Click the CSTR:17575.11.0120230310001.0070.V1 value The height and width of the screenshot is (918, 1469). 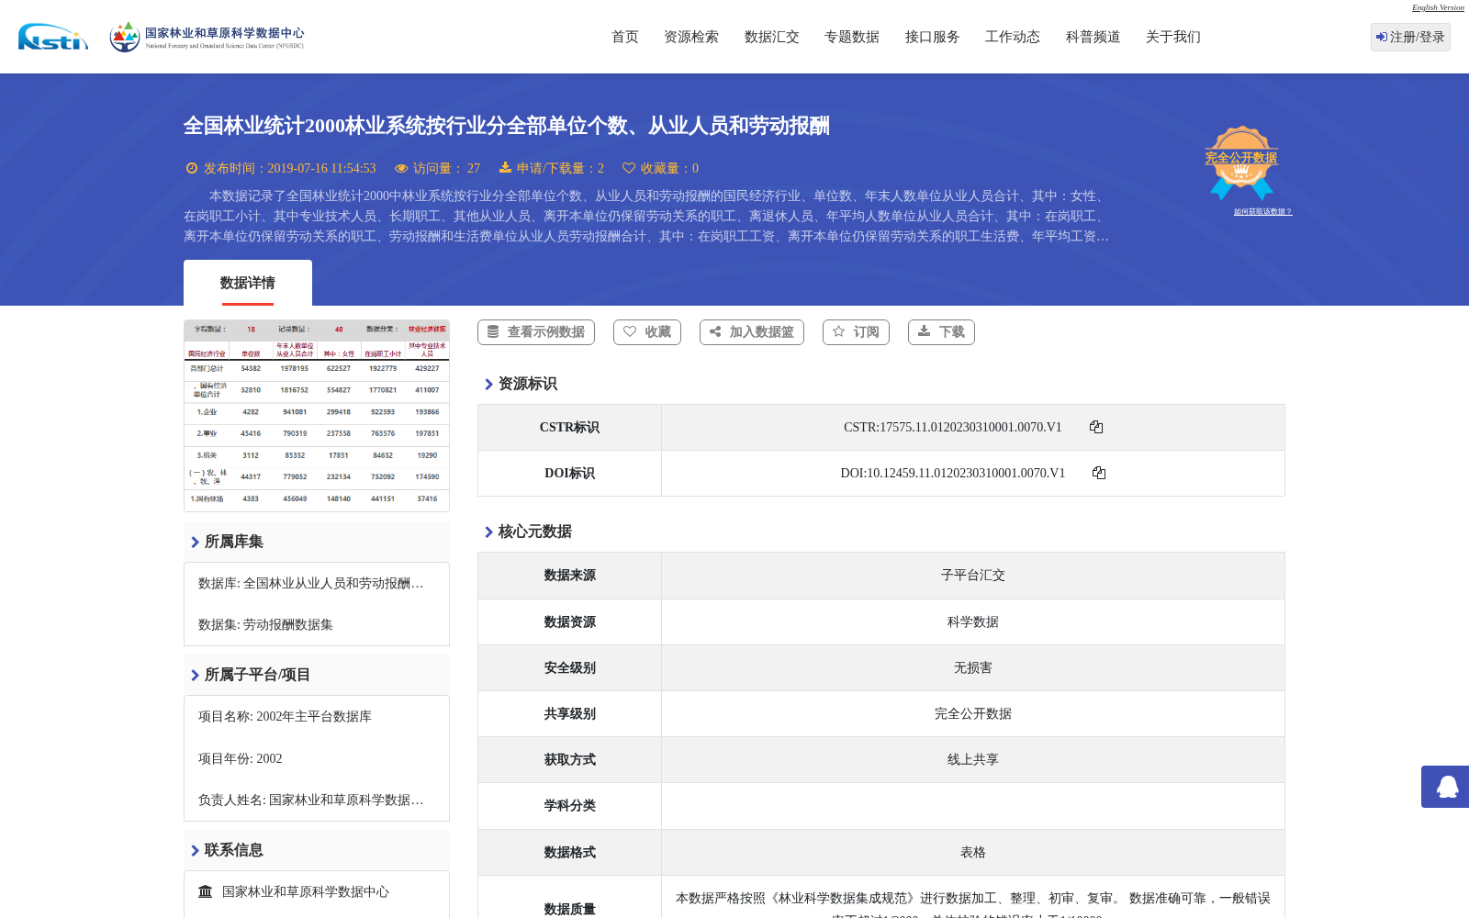point(953,427)
